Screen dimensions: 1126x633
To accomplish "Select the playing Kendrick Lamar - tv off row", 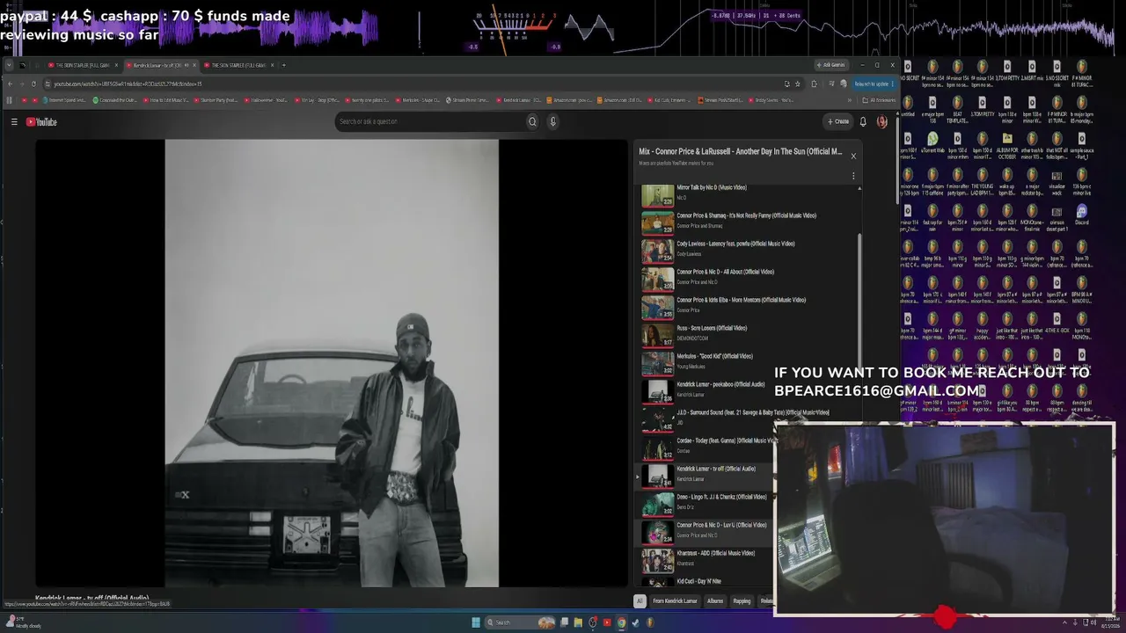I will pos(705,476).
